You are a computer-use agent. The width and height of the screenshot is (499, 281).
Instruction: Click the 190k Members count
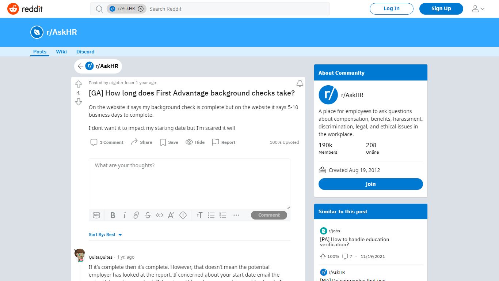pos(328,148)
